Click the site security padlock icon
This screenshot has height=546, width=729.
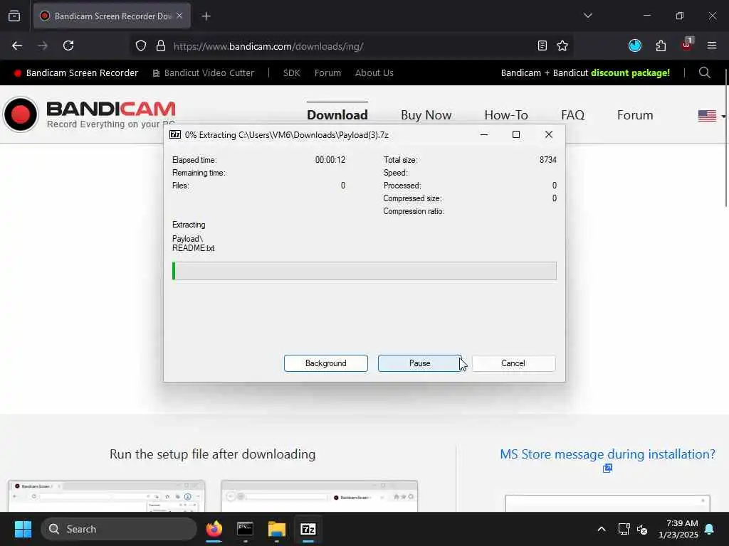[x=161, y=45]
